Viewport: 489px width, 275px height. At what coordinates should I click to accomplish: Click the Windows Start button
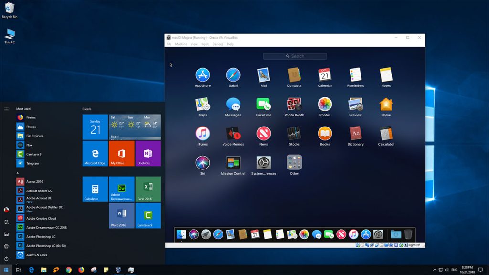click(x=6, y=270)
